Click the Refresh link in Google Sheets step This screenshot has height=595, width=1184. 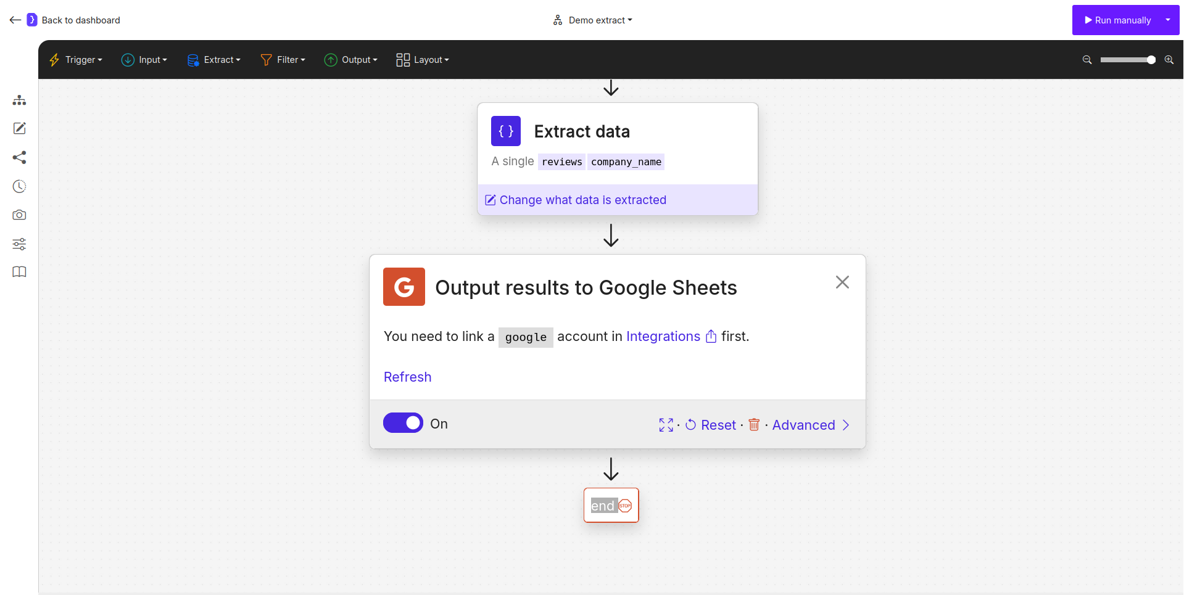pos(407,377)
